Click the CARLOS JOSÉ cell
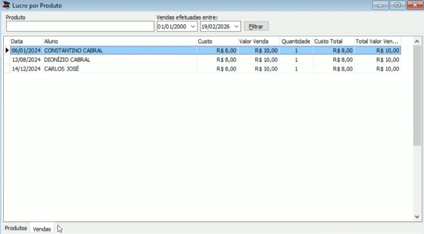 tap(120, 69)
